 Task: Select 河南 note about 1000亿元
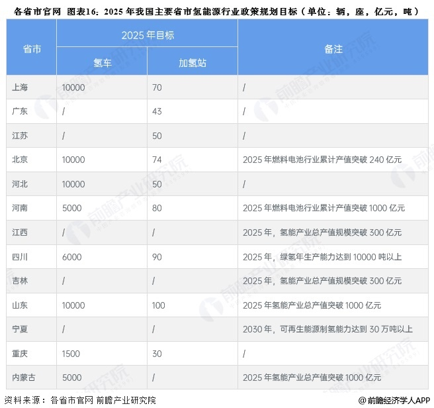[x=324, y=208]
